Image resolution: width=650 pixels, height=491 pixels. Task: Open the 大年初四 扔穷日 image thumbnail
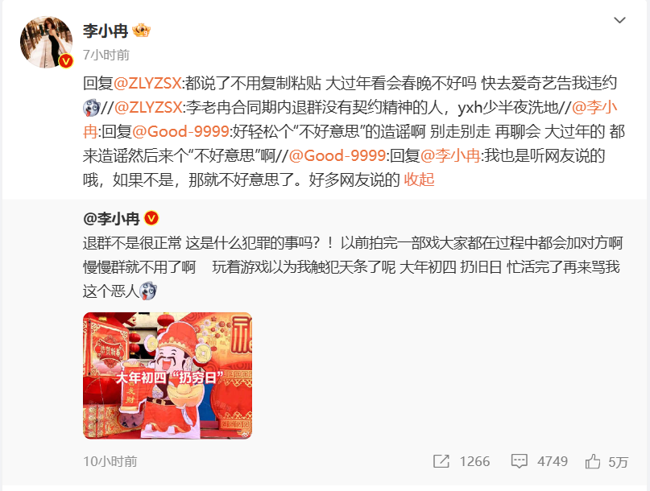168,375
